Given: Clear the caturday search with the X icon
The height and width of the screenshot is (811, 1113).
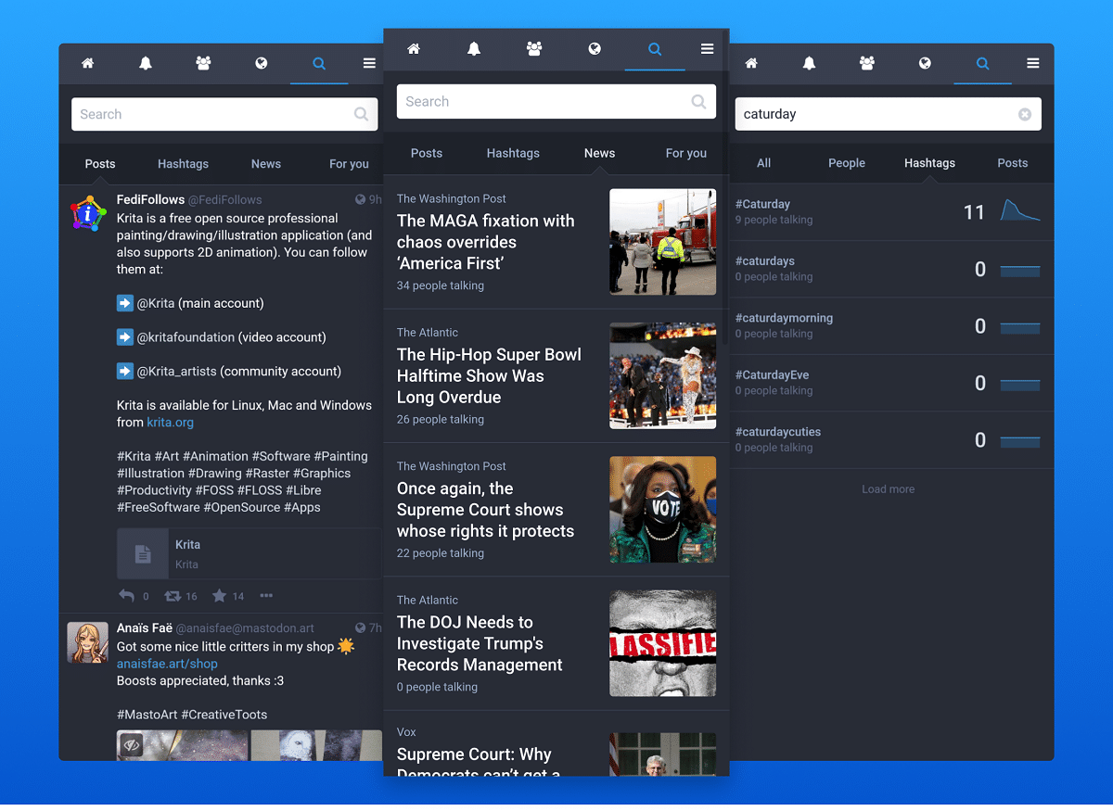Looking at the screenshot, I should click(x=1024, y=114).
